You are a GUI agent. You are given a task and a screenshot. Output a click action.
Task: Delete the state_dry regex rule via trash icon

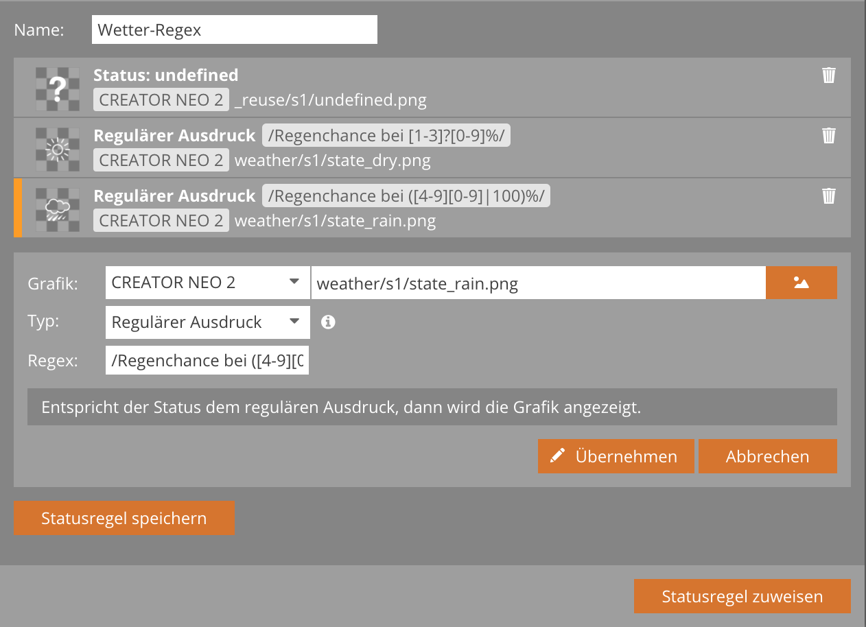pyautogui.click(x=828, y=136)
